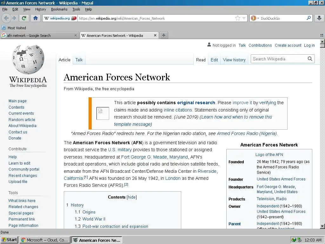Open the Edit tab of the article
The width and height of the screenshot is (325, 244).
[214, 60]
